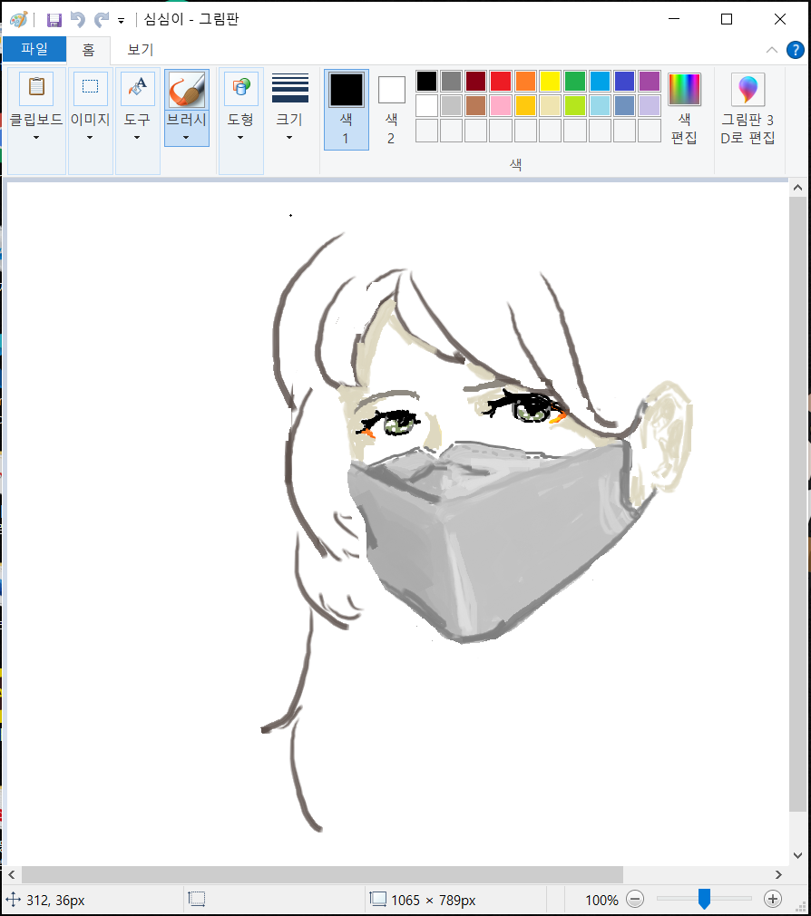
Task: Select the 브러시 brush tool icon
Action: pos(186,90)
